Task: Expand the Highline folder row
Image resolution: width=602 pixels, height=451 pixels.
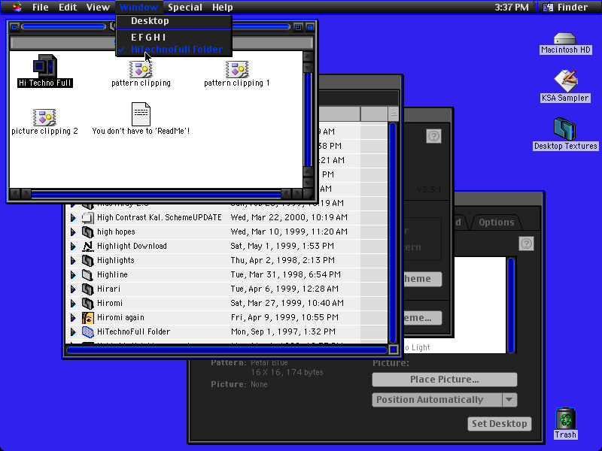Action: pos(73,274)
